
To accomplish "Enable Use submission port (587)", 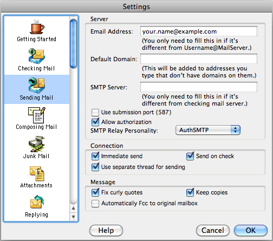I will pyautogui.click(x=95, y=113).
